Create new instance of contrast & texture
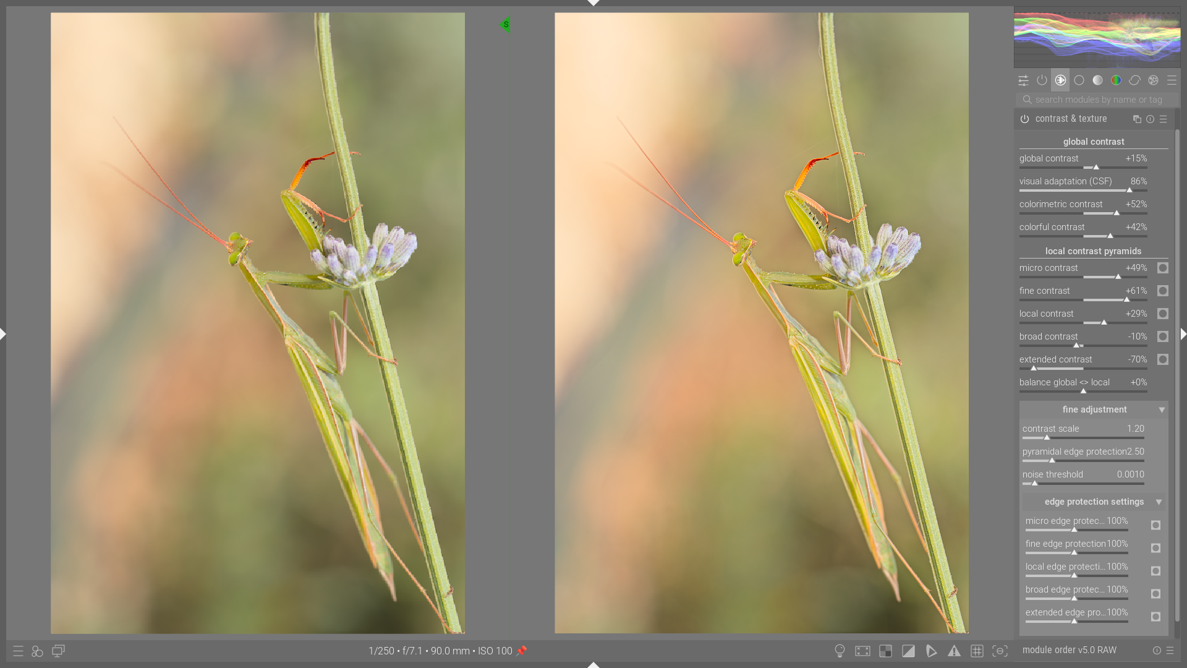The image size is (1187, 668). click(x=1136, y=119)
